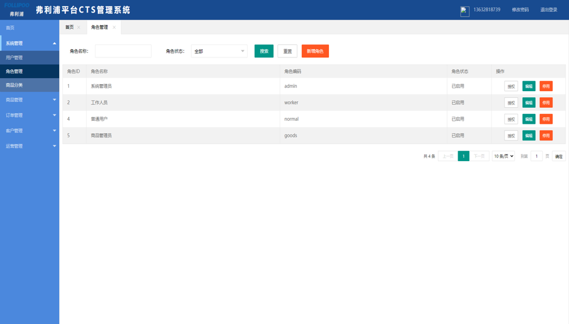Image resolution: width=569 pixels, height=324 pixels.
Task: Click 退出登录 in the header
Action: point(548,10)
